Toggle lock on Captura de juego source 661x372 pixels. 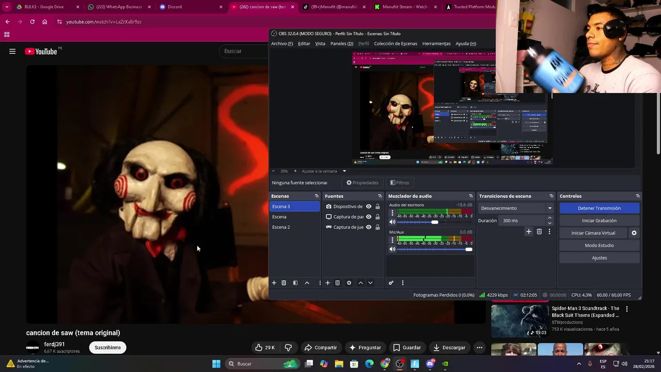click(377, 227)
